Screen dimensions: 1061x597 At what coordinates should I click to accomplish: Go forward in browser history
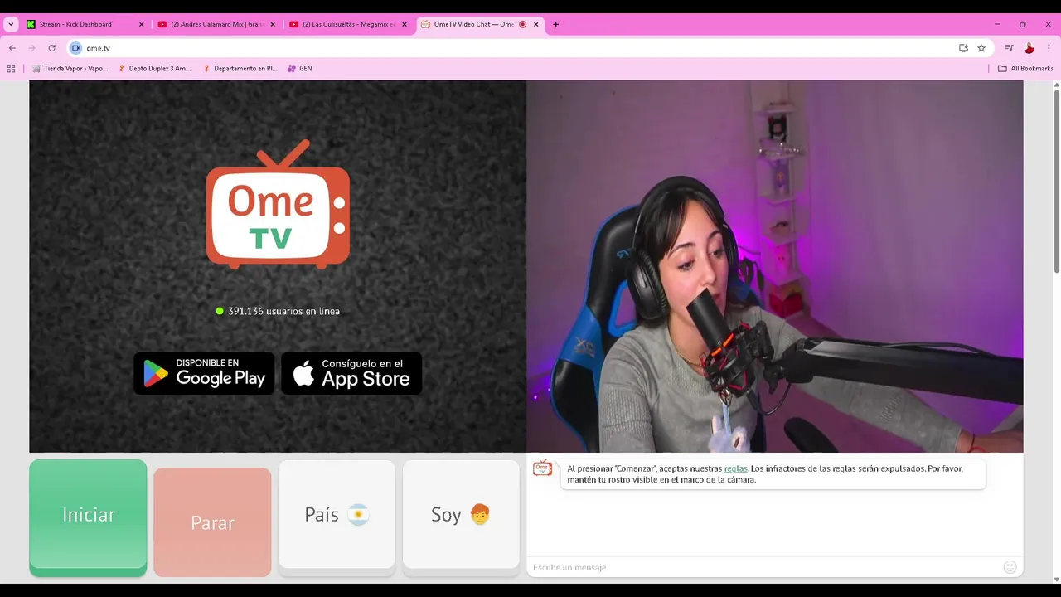point(31,48)
